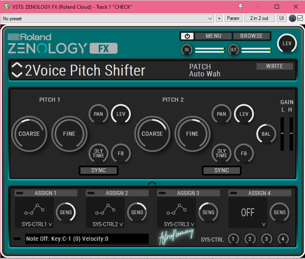This screenshot has width=305, height=259.
Task: Select next effect with down chevron
Action: (x=17, y=74)
